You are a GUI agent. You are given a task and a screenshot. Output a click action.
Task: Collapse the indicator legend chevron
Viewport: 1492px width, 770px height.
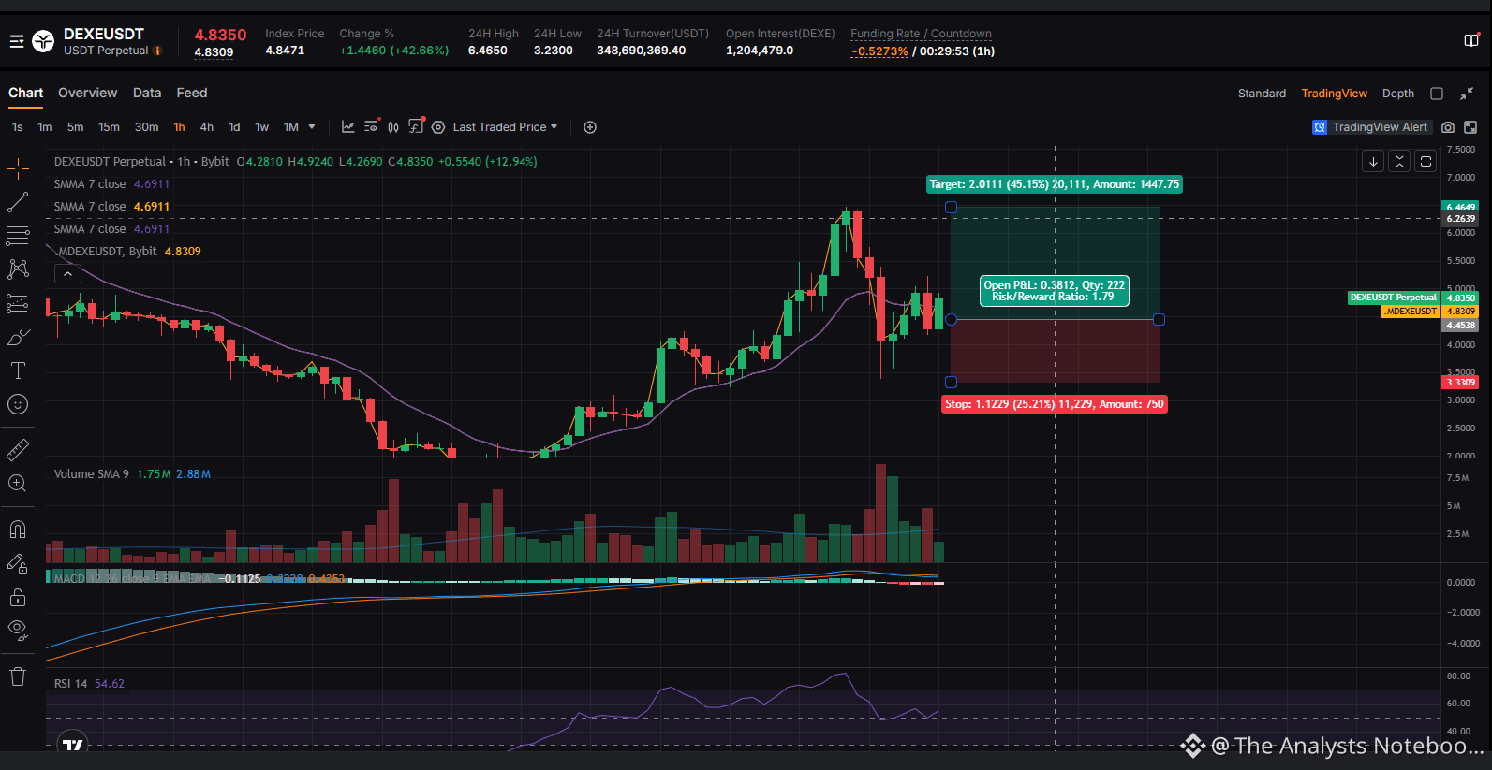coord(67,274)
